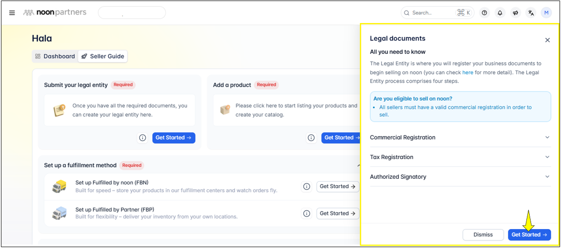Viewport: 561px width, 248px height.
Task: Switch to the Dashboard tab
Action: point(55,56)
